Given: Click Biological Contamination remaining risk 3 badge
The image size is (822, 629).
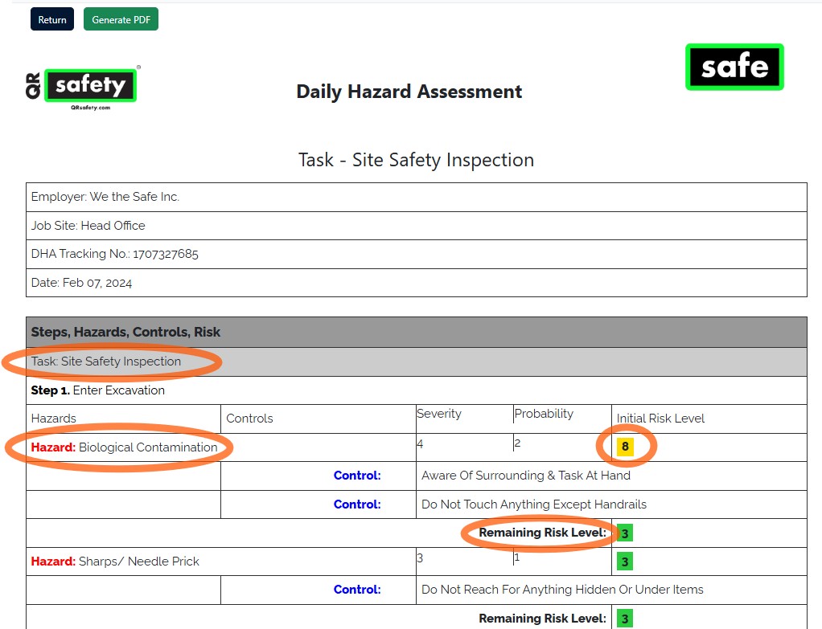Looking at the screenshot, I should 625,533.
